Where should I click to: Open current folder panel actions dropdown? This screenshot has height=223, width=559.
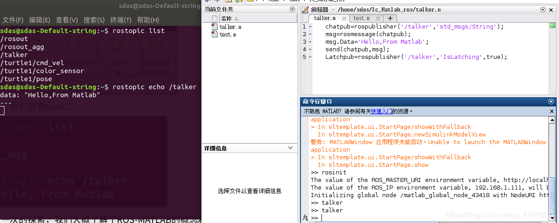[x=292, y=9]
